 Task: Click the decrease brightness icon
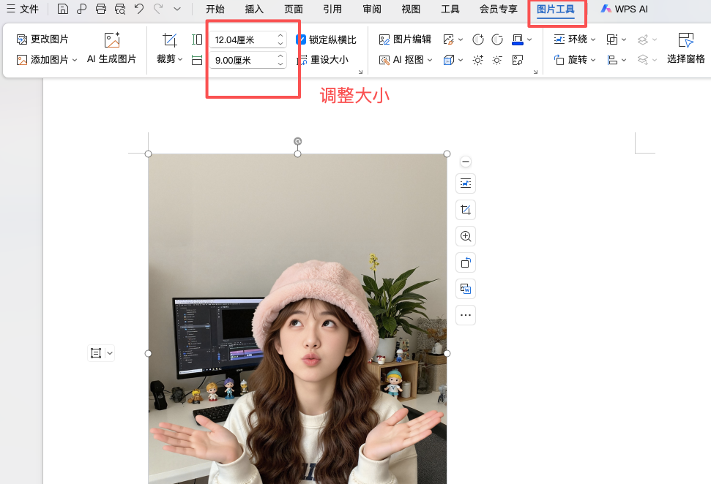tap(497, 60)
